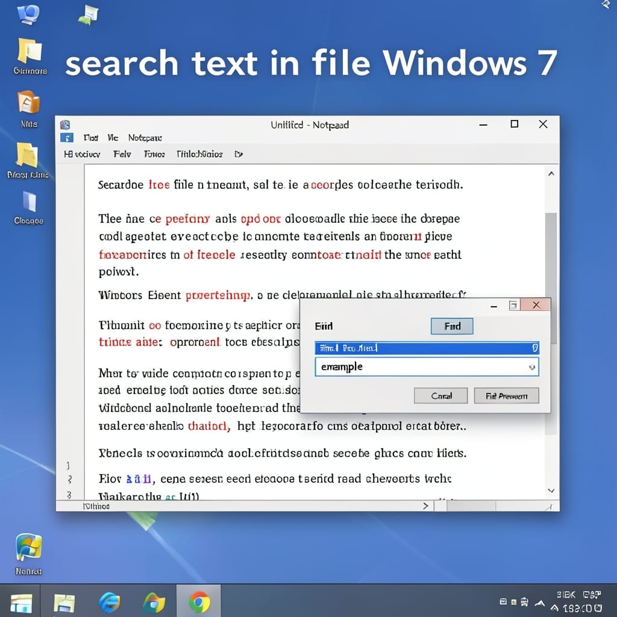
Task: Close the Notepad window
Action: click(x=543, y=124)
